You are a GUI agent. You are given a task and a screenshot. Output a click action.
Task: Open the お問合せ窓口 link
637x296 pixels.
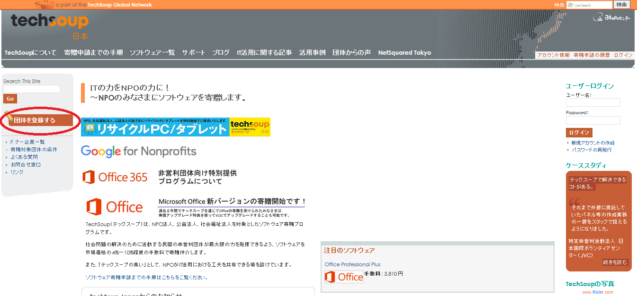tap(26, 165)
